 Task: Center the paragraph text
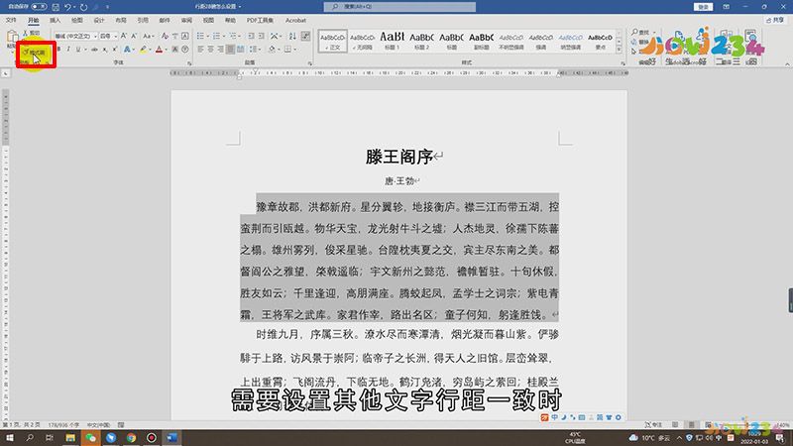tap(210, 49)
